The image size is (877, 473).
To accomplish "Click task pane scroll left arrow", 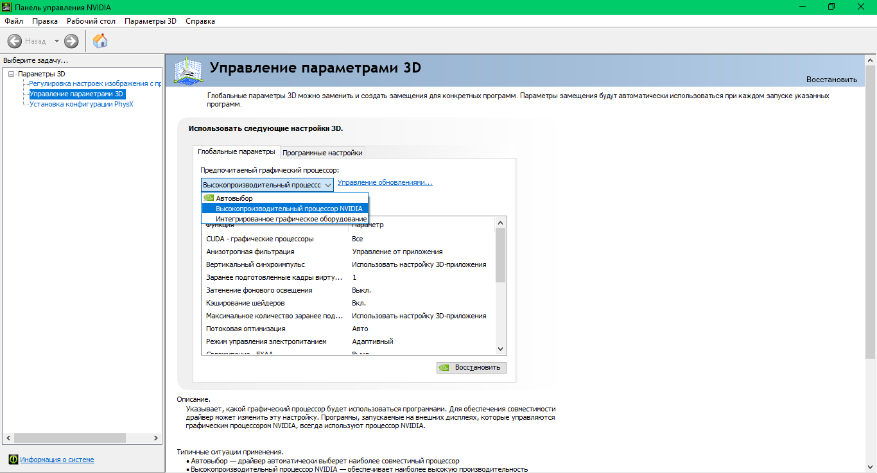I will [x=8, y=438].
